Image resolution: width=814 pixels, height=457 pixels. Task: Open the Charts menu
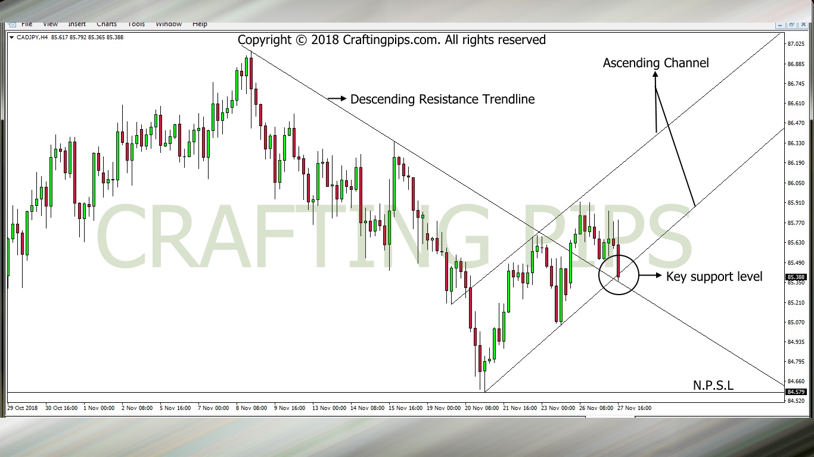tap(107, 24)
